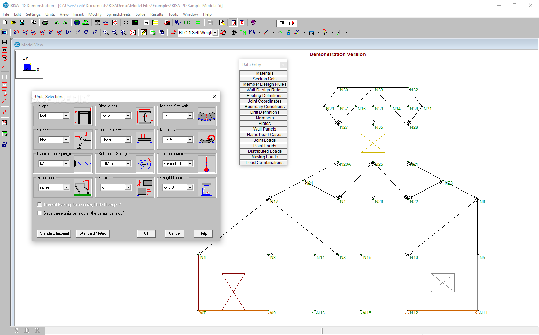Zoom in with magnifier plus icon
The height and width of the screenshot is (335, 539).
[x=106, y=32]
